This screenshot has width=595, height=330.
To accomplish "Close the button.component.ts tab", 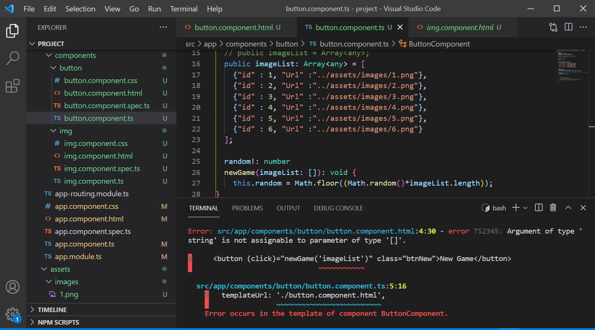I will tap(400, 27).
